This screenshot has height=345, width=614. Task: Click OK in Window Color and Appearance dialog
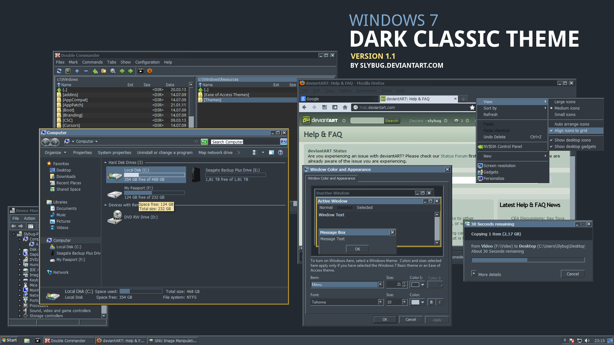385,320
